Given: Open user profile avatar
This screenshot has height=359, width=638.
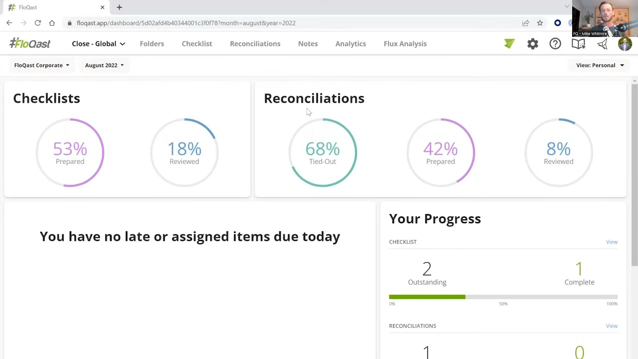Looking at the screenshot, I should 625,44.
